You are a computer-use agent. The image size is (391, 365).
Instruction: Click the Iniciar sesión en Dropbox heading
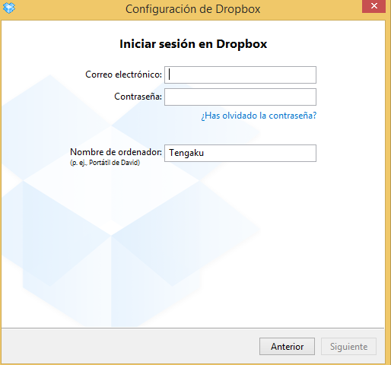(x=193, y=44)
